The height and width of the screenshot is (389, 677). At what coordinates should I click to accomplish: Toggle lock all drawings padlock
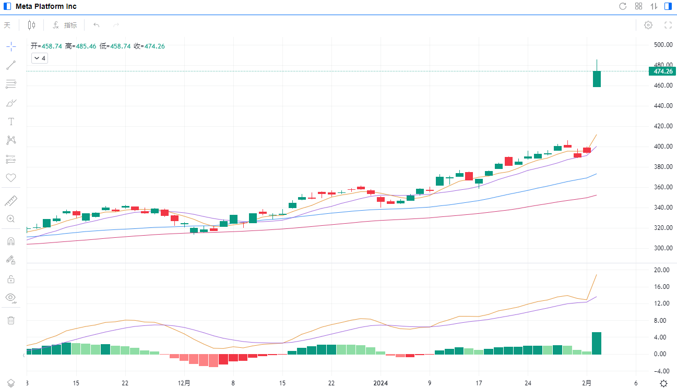click(x=11, y=279)
